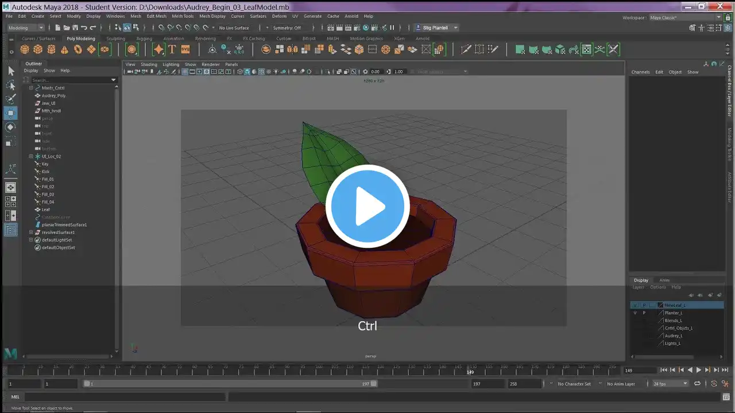Open the Mesh Tools menu
The height and width of the screenshot is (413, 735).
point(183,16)
